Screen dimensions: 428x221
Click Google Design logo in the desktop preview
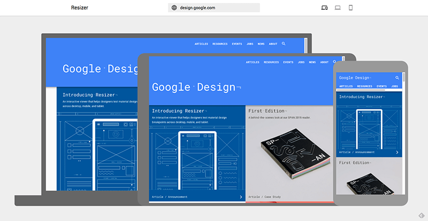100,69
